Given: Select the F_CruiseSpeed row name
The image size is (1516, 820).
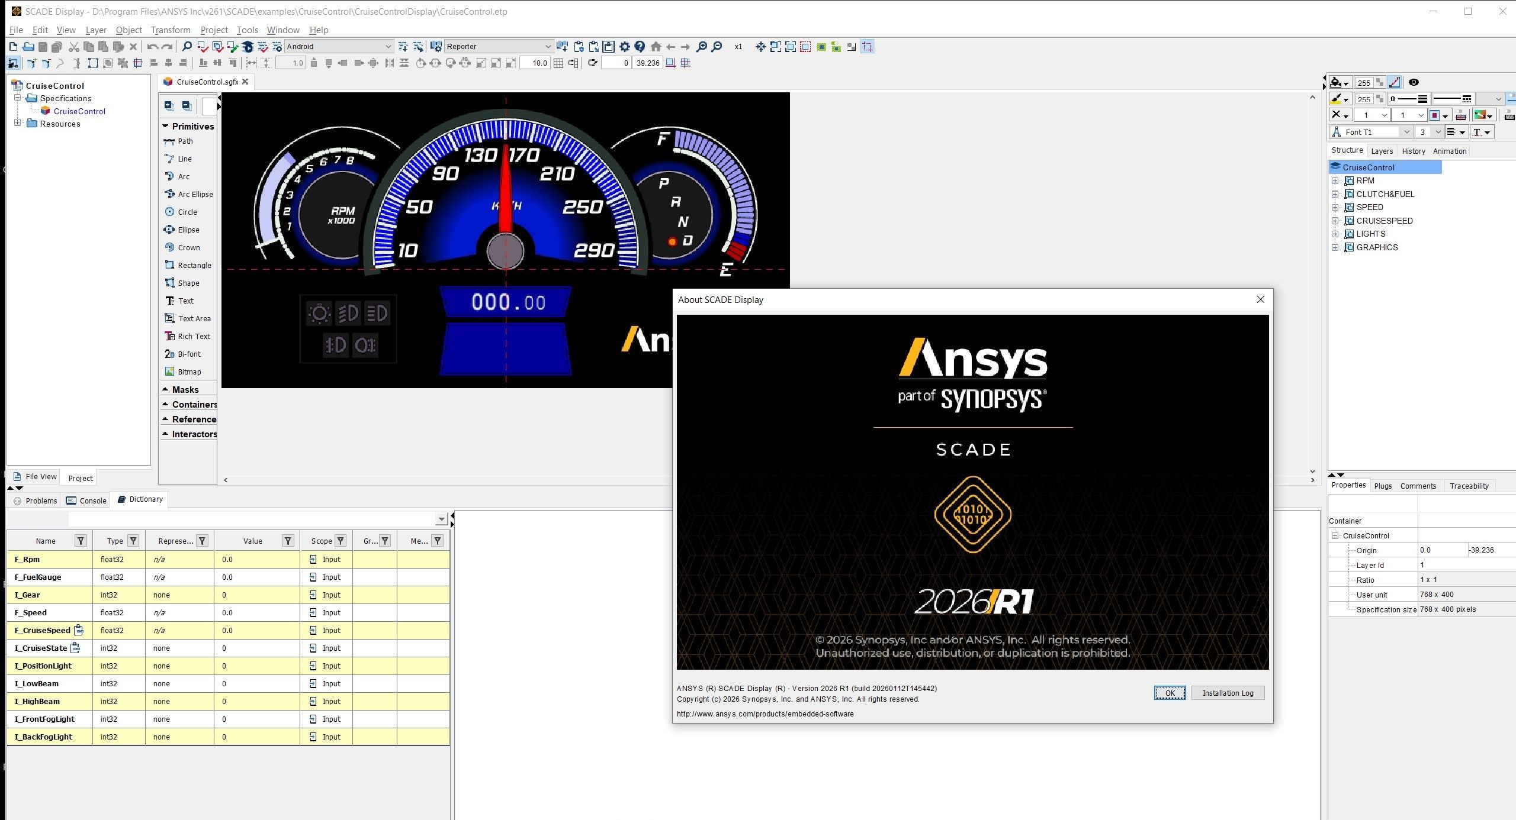Looking at the screenshot, I should (42, 630).
